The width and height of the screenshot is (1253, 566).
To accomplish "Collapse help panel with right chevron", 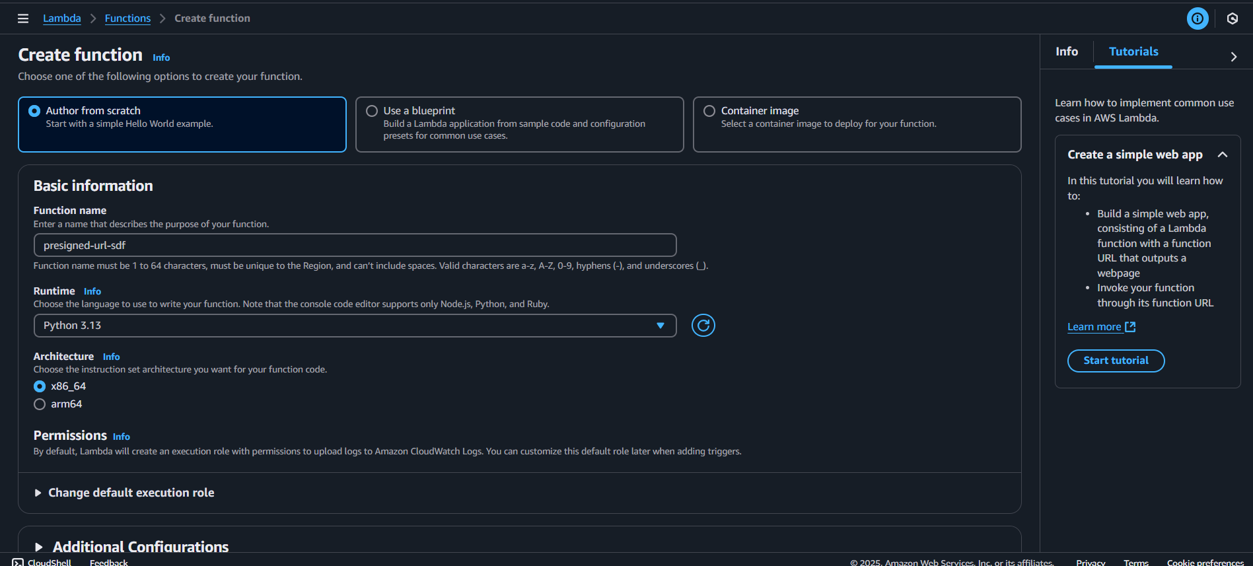I will 1233,57.
